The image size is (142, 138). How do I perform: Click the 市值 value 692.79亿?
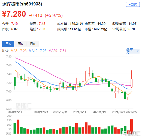101,29
